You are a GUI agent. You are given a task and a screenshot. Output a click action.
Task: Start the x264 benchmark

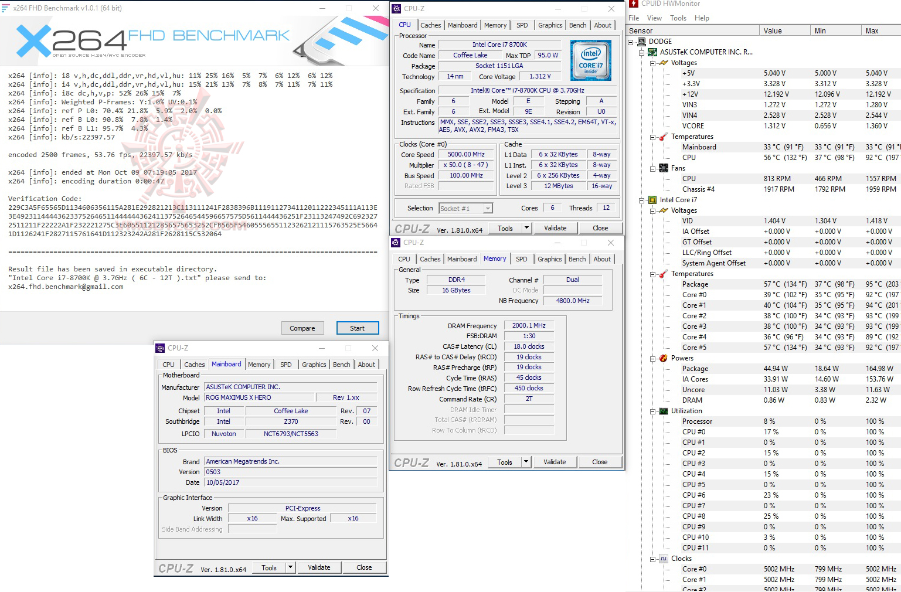358,328
